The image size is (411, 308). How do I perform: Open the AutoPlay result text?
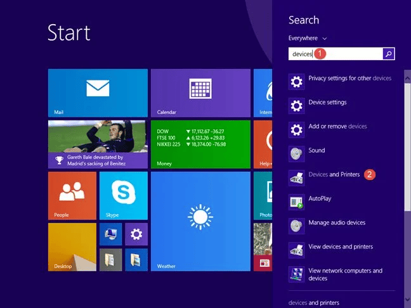[x=320, y=198]
